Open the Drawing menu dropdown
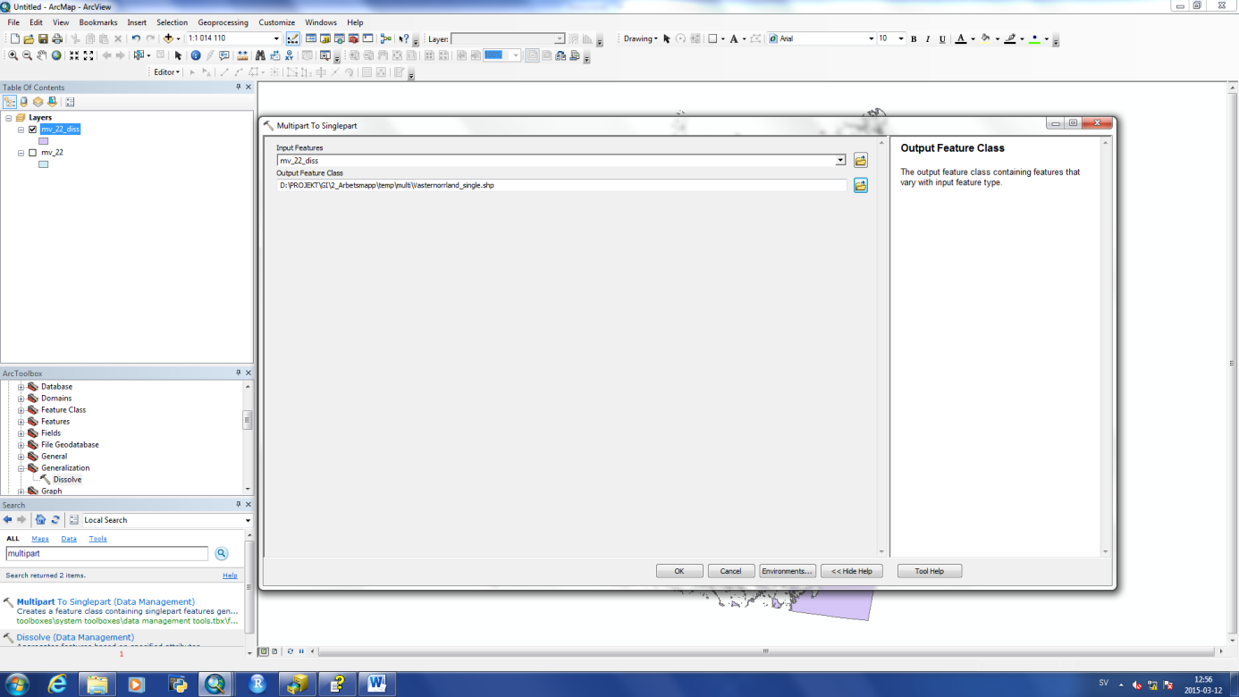This screenshot has height=697, width=1239. 640,39
